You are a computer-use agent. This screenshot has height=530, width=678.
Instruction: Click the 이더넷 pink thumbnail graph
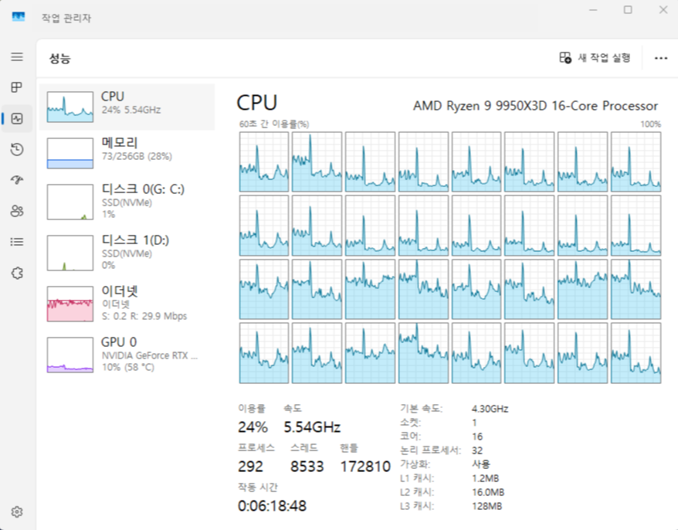click(x=69, y=304)
